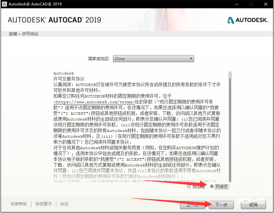The height and width of the screenshot is (213, 274).
Task: Open the 国家或地区 country dropdown
Action: [x=153, y=59]
